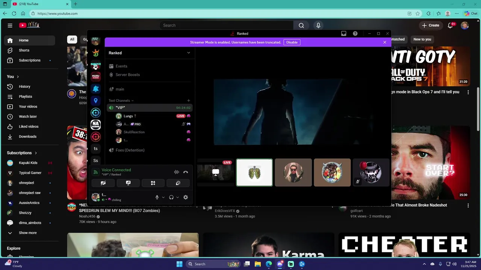The height and width of the screenshot is (270, 481).
Task: Select the muted clown avatar participant tile
Action: tap(371, 172)
